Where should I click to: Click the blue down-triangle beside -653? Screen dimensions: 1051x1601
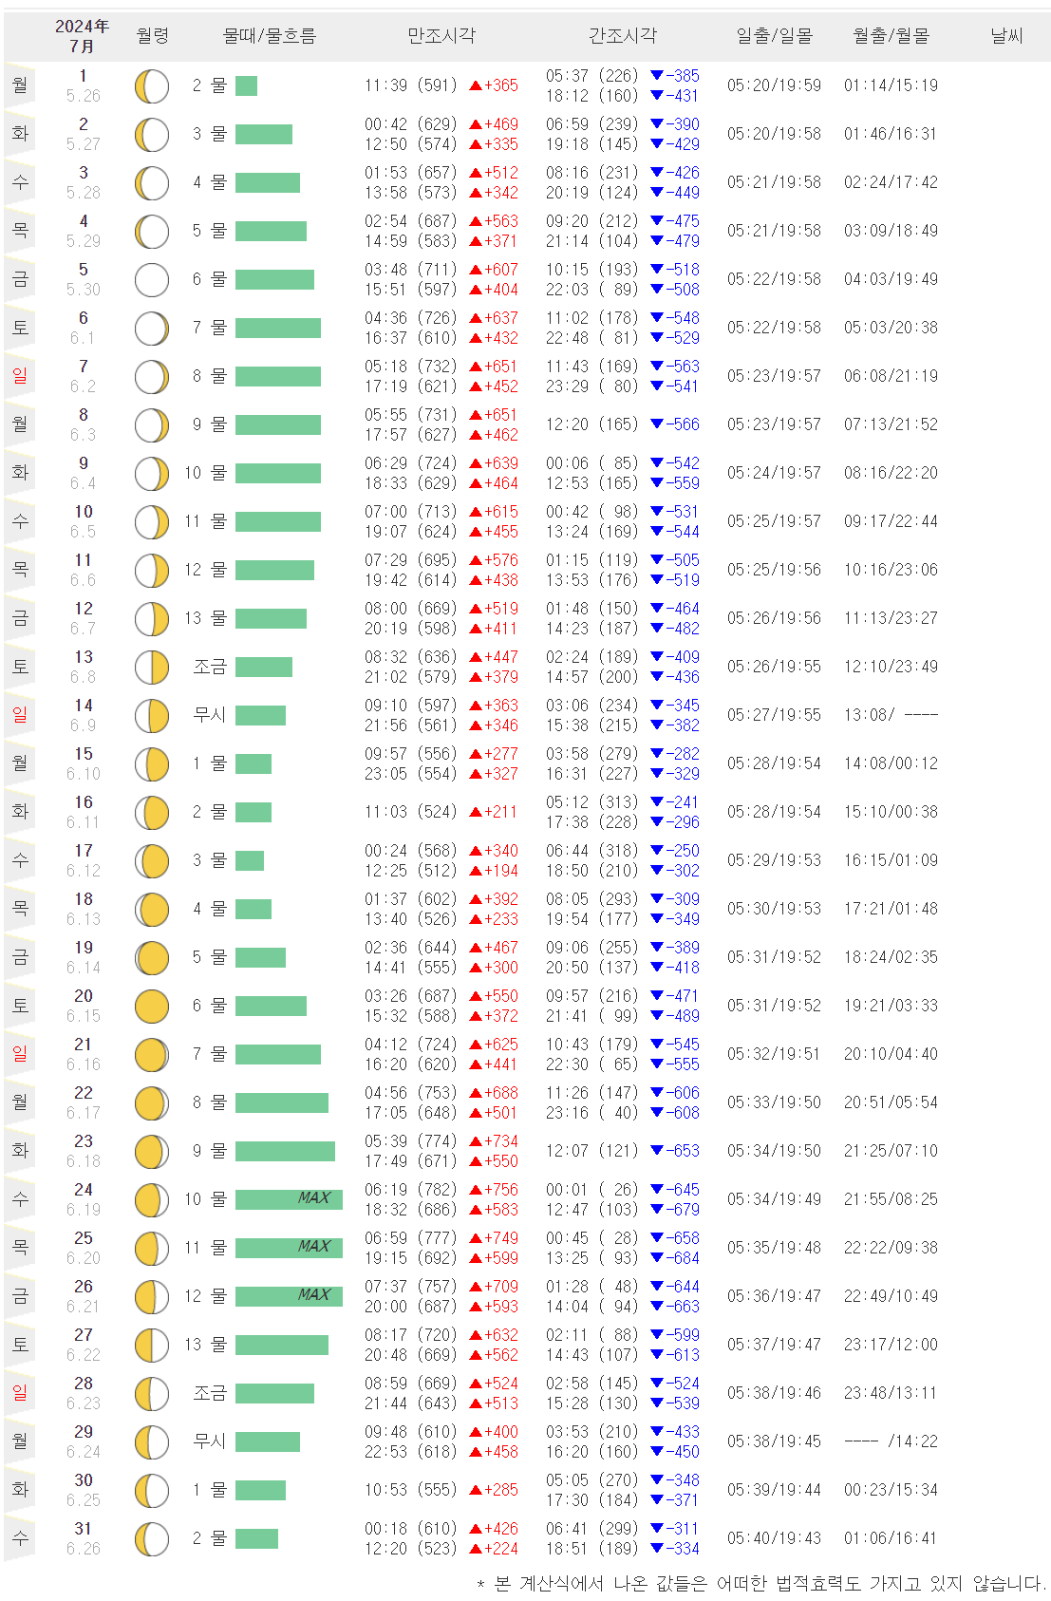coord(657,1151)
